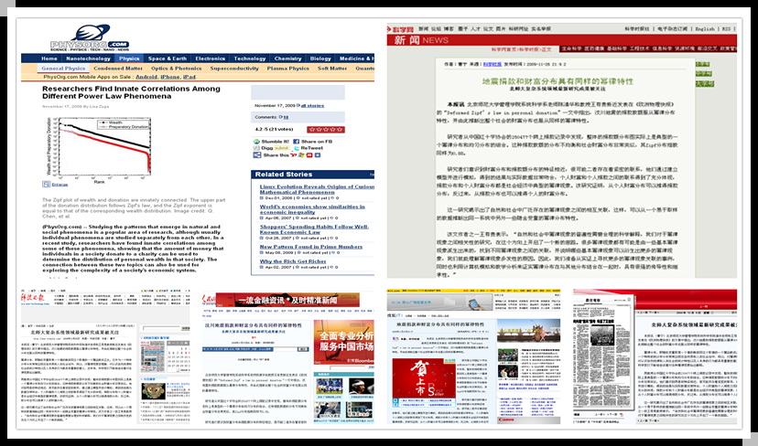The image size is (758, 446).
Task: Click the Enlarge icon below the plot
Action: [x=47, y=185]
